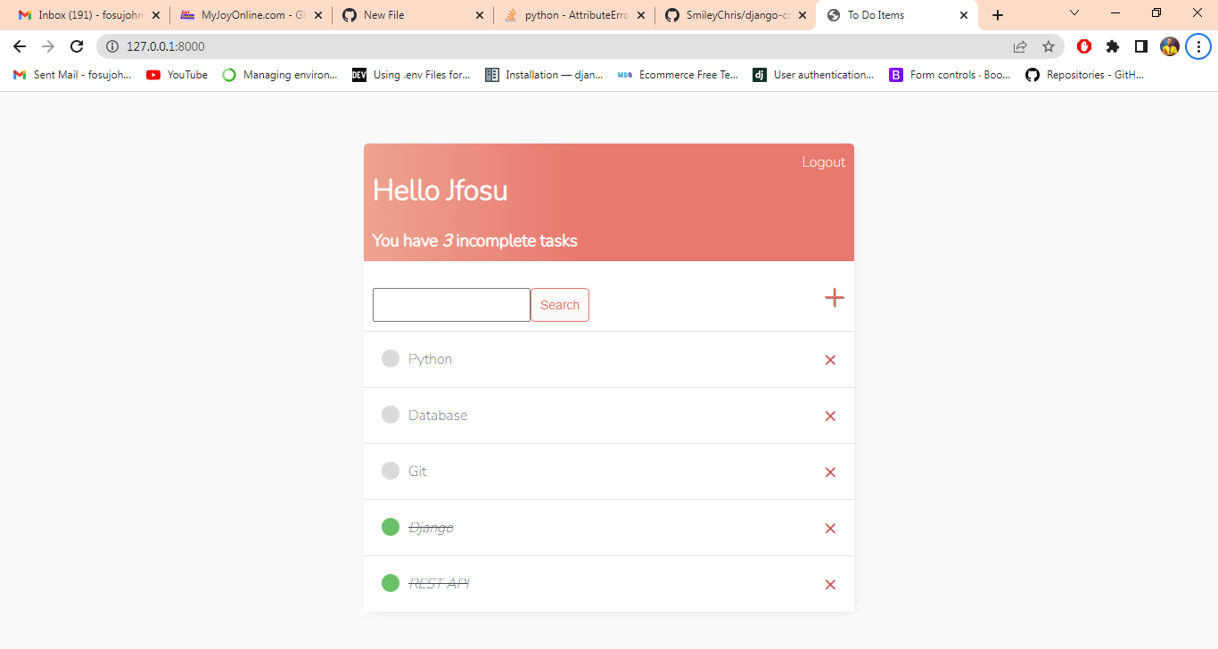Open the struck-through REST API task
The image size is (1218, 649).
click(x=439, y=584)
